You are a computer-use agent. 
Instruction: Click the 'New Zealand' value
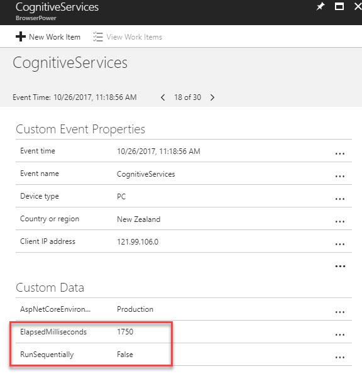tap(139, 219)
